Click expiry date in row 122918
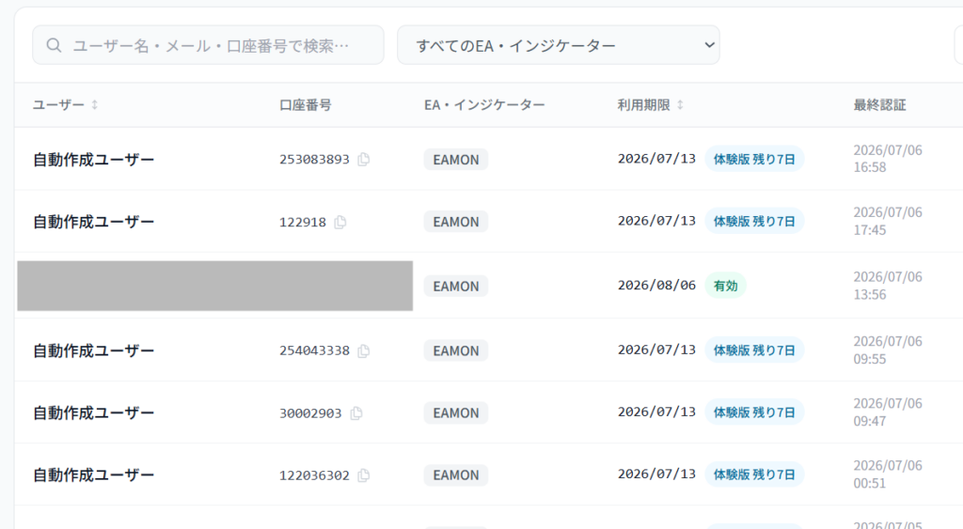The image size is (963, 529). (656, 221)
